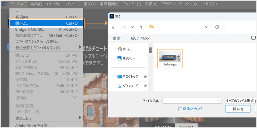Click the ファイル名(N) input field

192,101
